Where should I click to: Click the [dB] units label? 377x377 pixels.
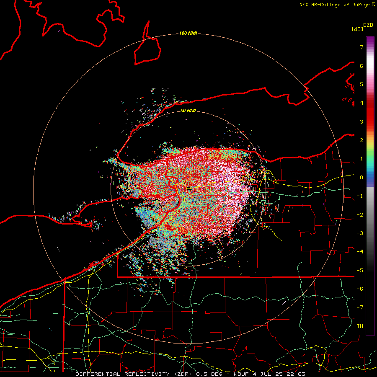[x=358, y=29]
